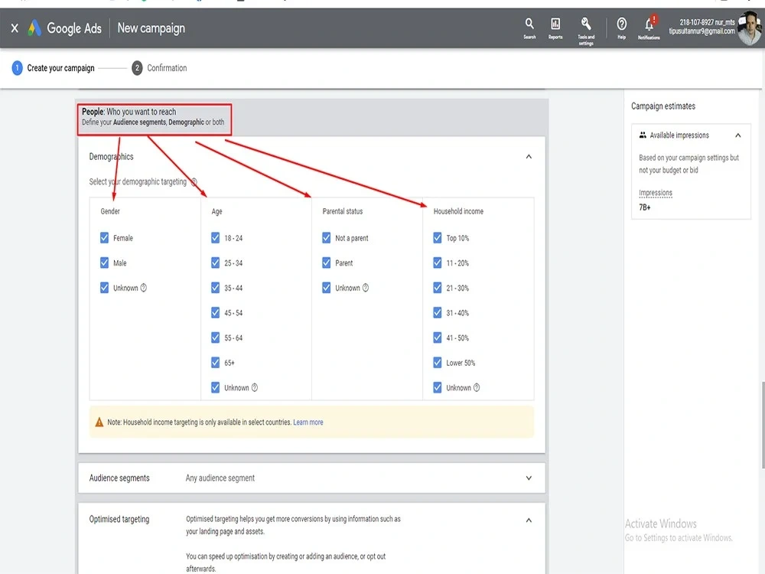The image size is (765, 574).
Task: Uncheck the 35 - 44 age checkbox
Action: pyautogui.click(x=215, y=288)
